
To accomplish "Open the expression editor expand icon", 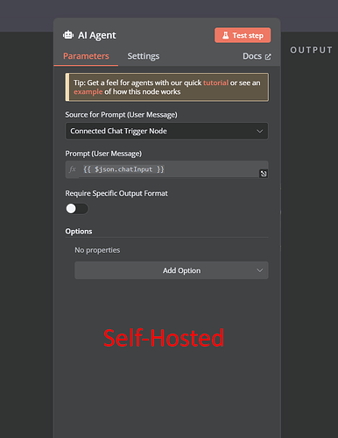I will coord(264,174).
